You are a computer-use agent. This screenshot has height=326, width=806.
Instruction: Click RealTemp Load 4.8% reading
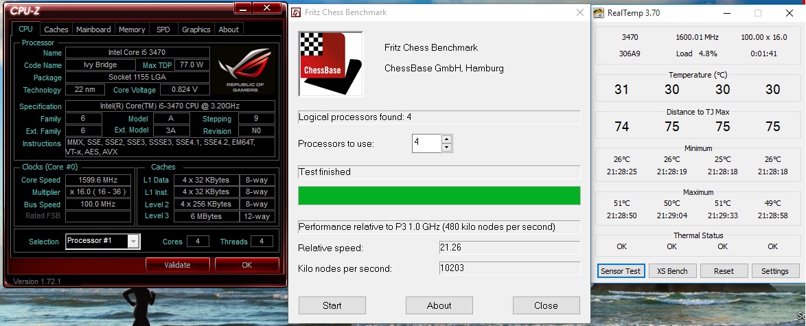pyautogui.click(x=697, y=54)
